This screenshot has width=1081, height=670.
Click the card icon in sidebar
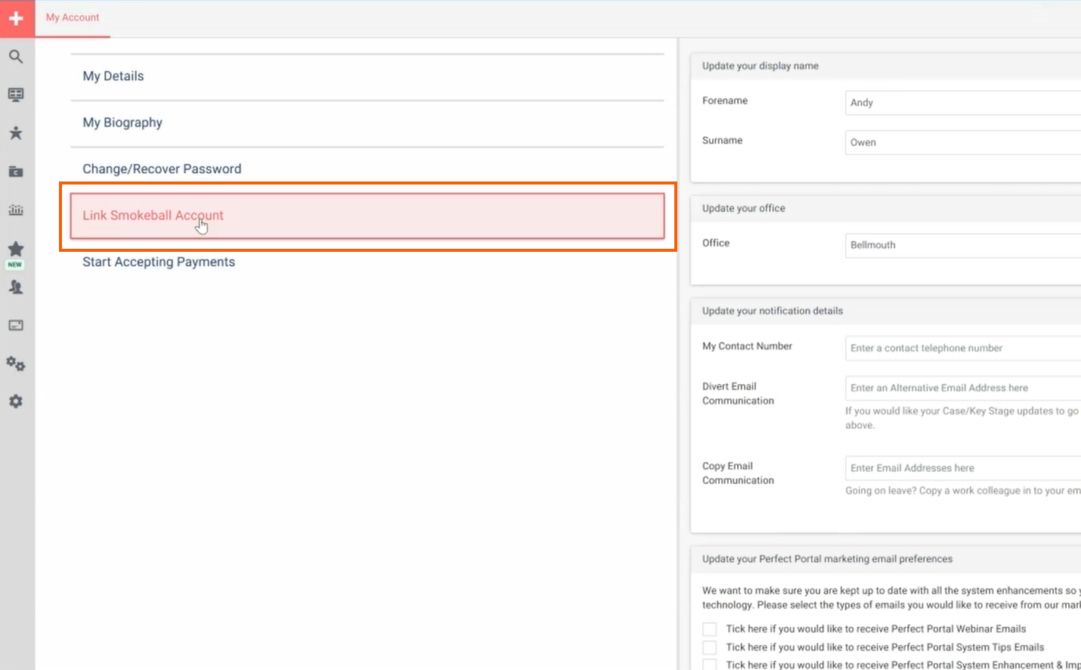pyautogui.click(x=16, y=325)
